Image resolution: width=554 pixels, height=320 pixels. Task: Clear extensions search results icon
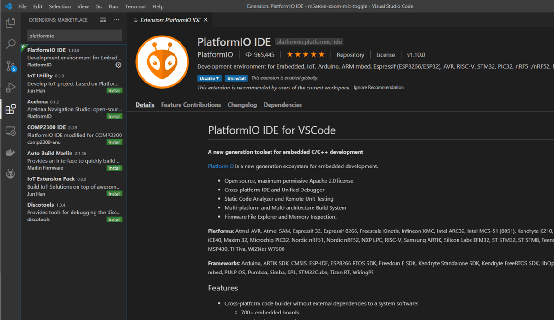pos(103,20)
